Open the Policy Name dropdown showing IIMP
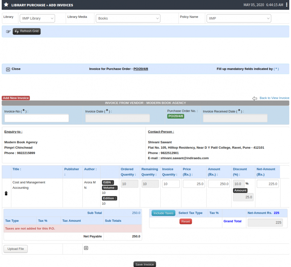The height and width of the screenshot is (267, 291). click(239, 18)
